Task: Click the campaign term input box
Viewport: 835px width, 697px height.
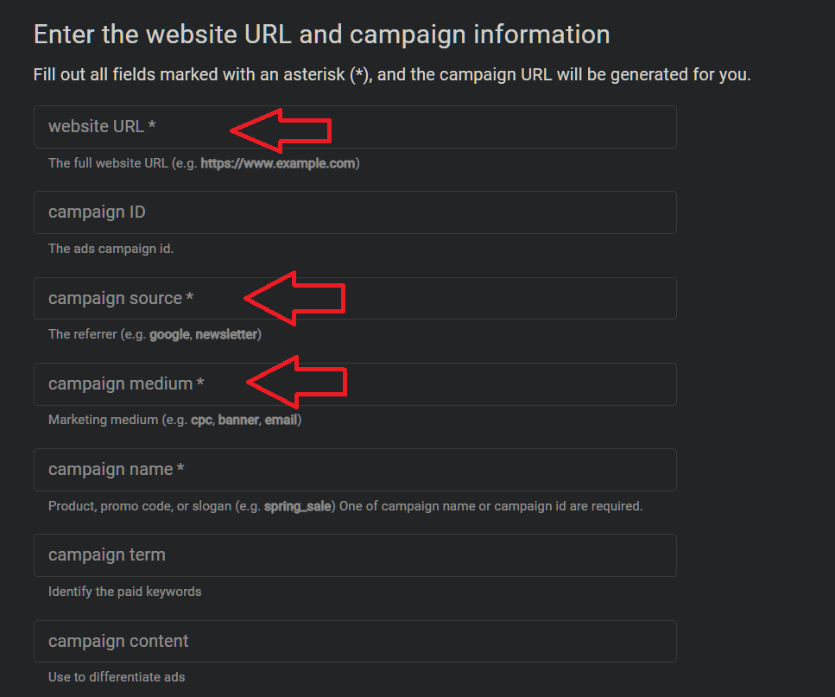Action: click(x=354, y=555)
